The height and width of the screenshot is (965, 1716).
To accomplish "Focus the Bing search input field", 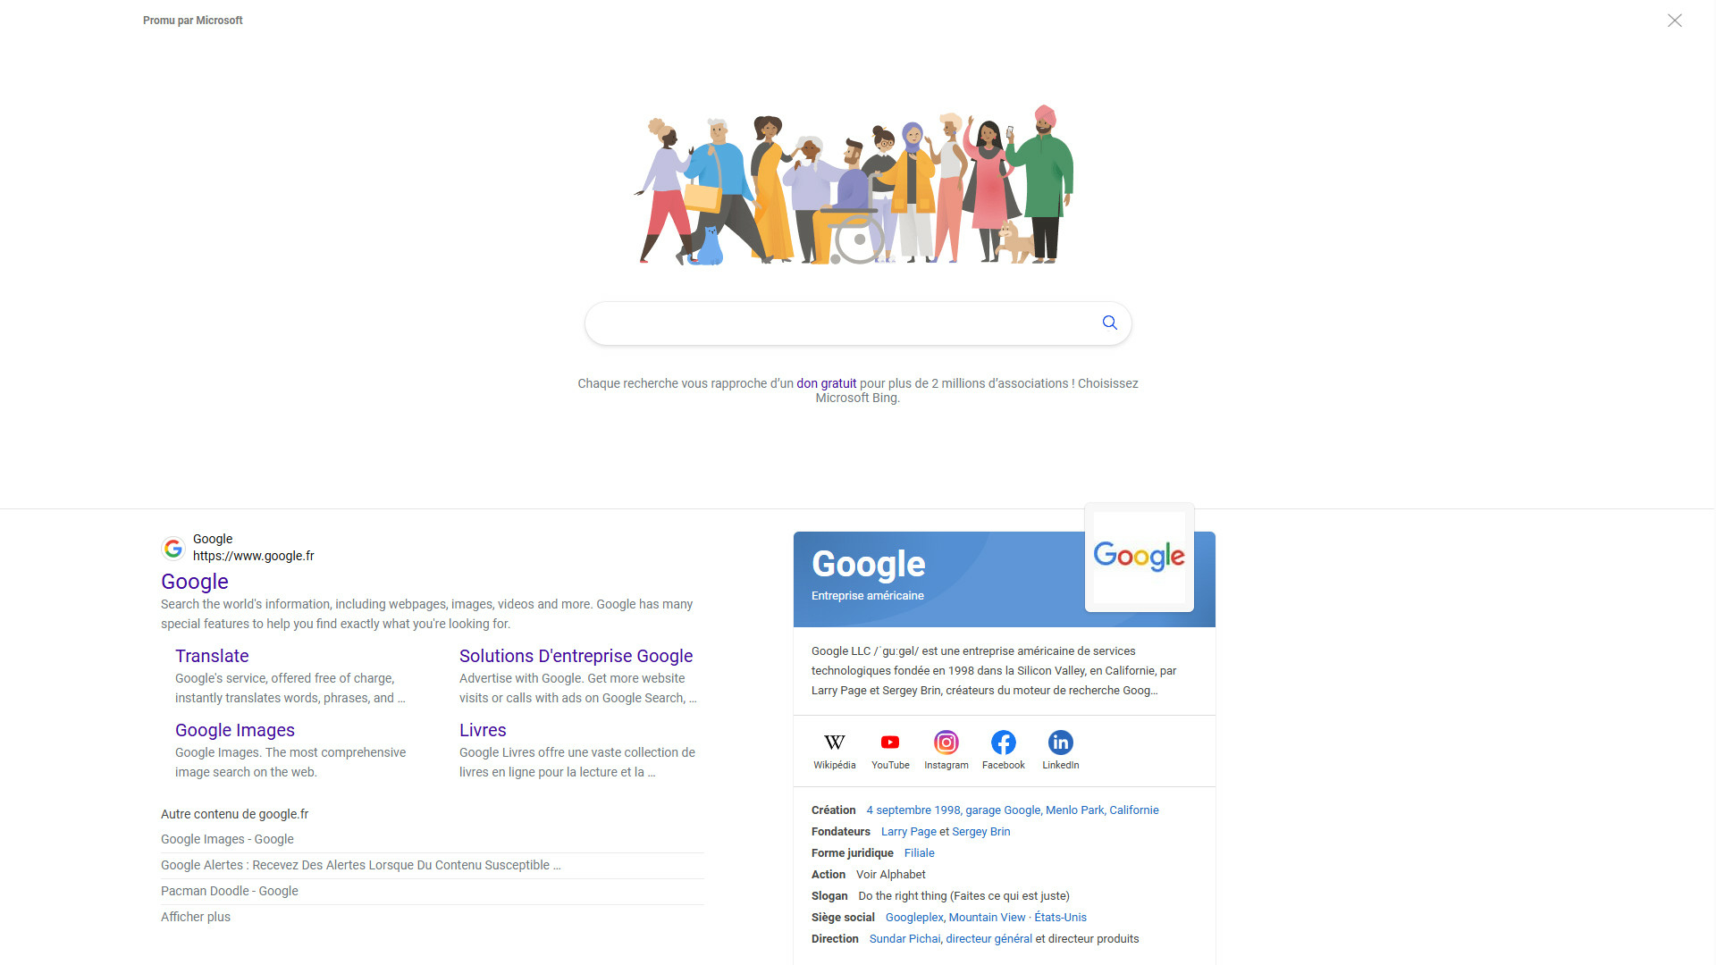I will click(840, 323).
